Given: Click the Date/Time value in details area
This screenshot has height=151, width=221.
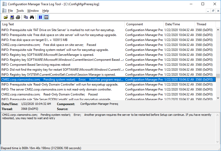Looking at the screenshot, I should click(x=36, y=104).
